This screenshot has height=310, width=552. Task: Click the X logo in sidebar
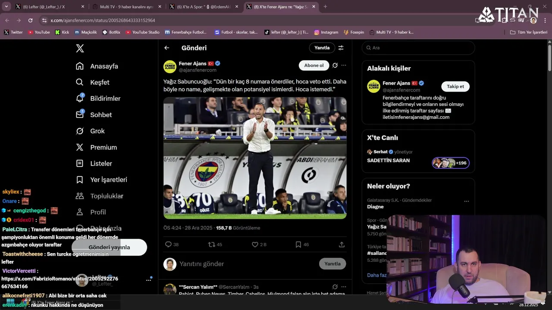click(x=80, y=48)
